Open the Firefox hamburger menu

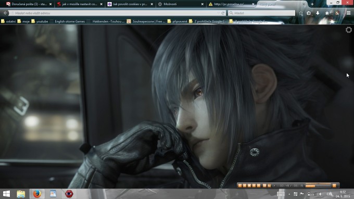point(348,13)
